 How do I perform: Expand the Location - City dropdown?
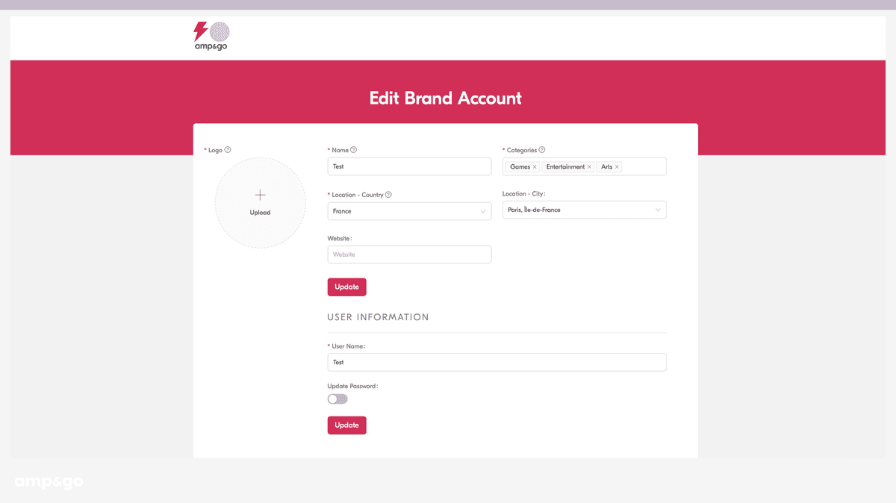point(584,210)
